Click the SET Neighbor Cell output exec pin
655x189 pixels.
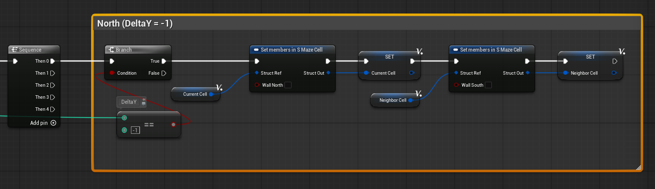tap(615, 61)
